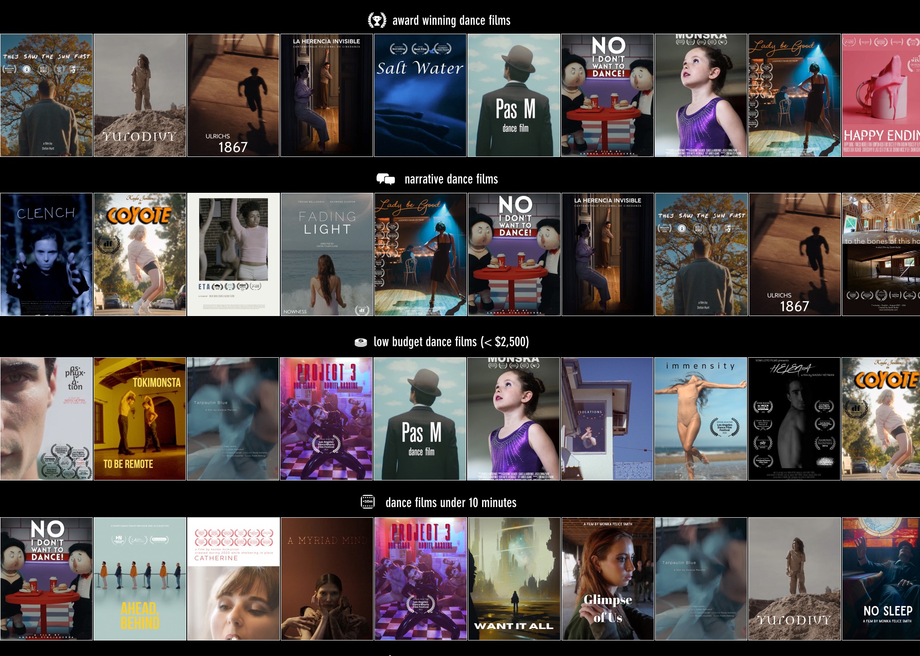Select the Helena black and white poster
This screenshot has height=656, width=920.
pos(794,419)
